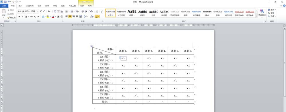Open the font name combo box

tap(24, 11)
